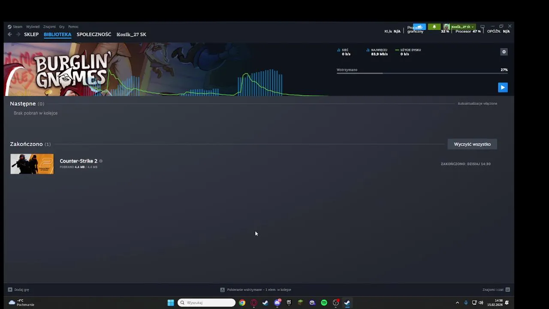Open the network tray icon

coord(474,303)
